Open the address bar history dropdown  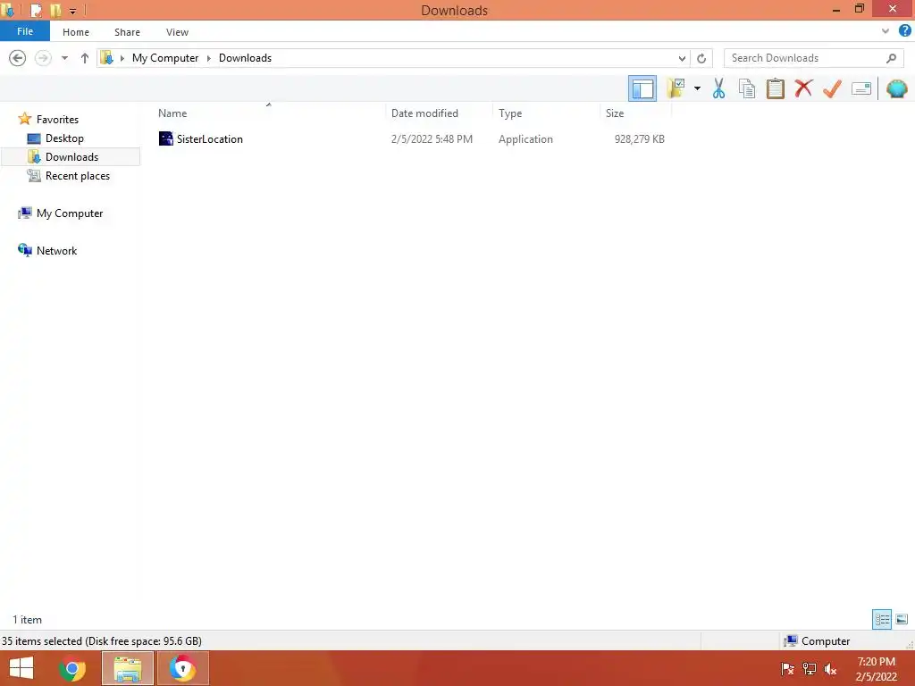pos(682,58)
